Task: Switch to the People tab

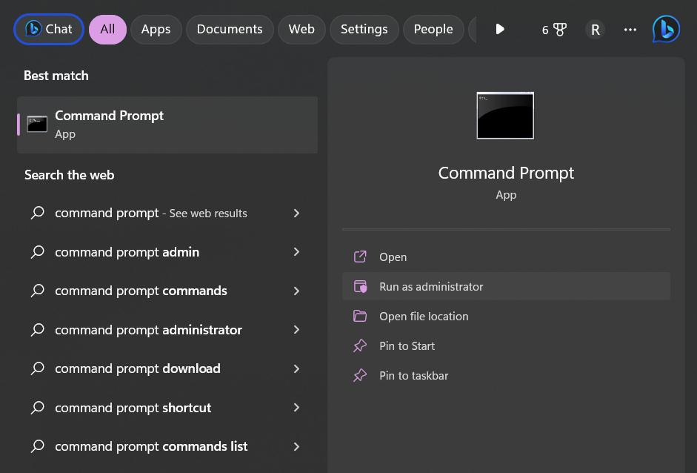Action: coord(433,30)
